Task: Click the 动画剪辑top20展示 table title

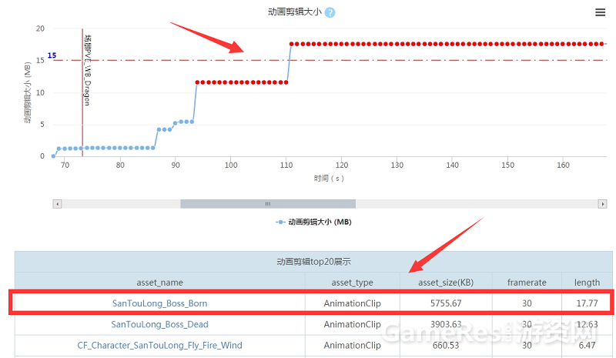Action: coord(313,262)
